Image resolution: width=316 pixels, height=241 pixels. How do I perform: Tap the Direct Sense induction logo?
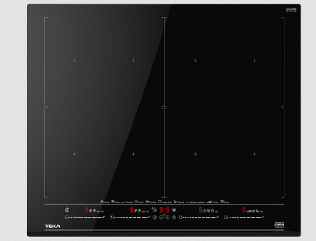(x=279, y=225)
